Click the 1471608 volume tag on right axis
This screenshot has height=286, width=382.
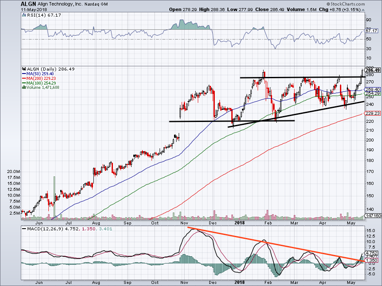click(373, 215)
